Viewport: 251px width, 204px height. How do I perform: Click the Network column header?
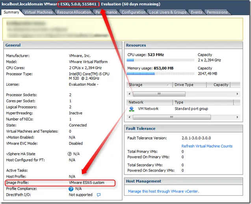coord(149,102)
